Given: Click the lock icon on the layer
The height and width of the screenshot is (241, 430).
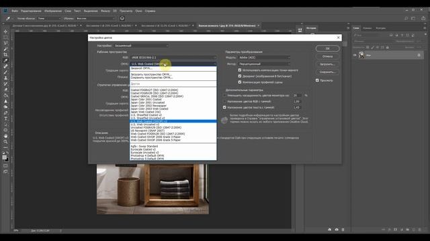Looking at the screenshot, I should (x=419, y=55).
